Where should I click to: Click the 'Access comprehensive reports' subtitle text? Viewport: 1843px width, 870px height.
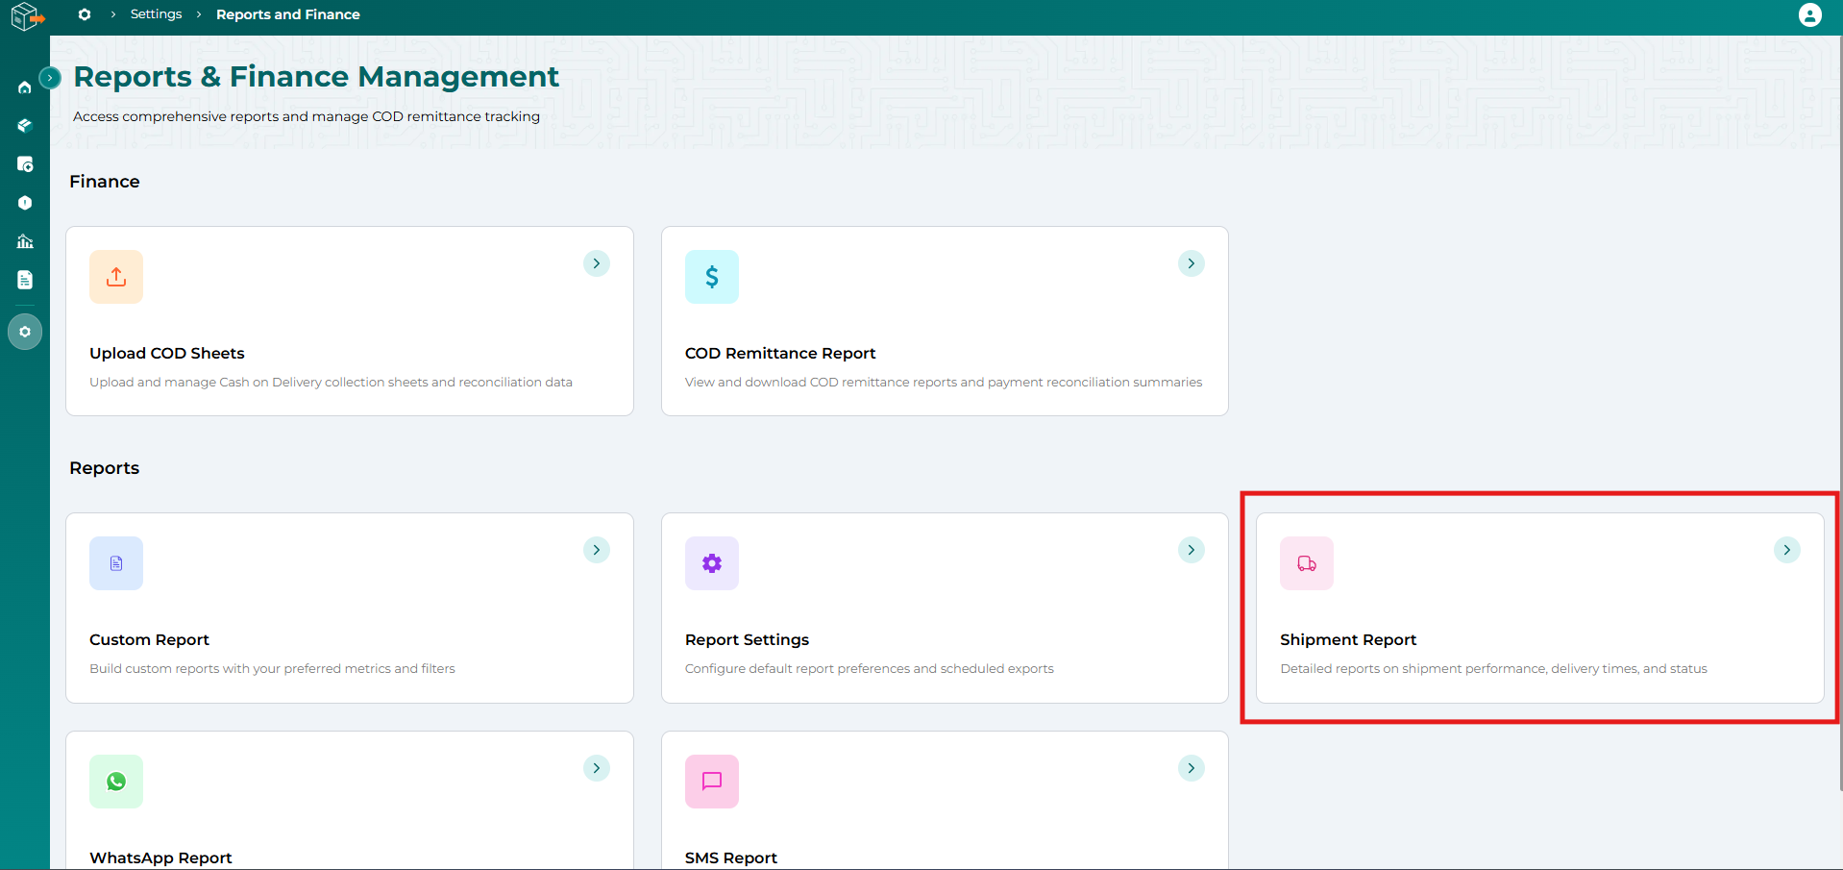click(x=307, y=116)
